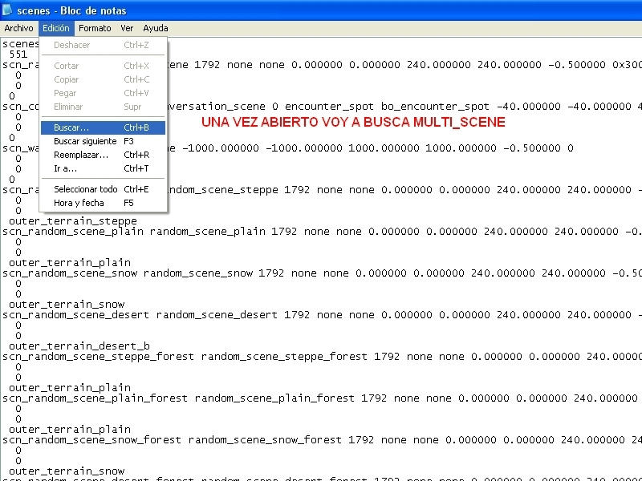Select the Cortar menu entry
The height and width of the screenshot is (481, 642).
pos(67,66)
